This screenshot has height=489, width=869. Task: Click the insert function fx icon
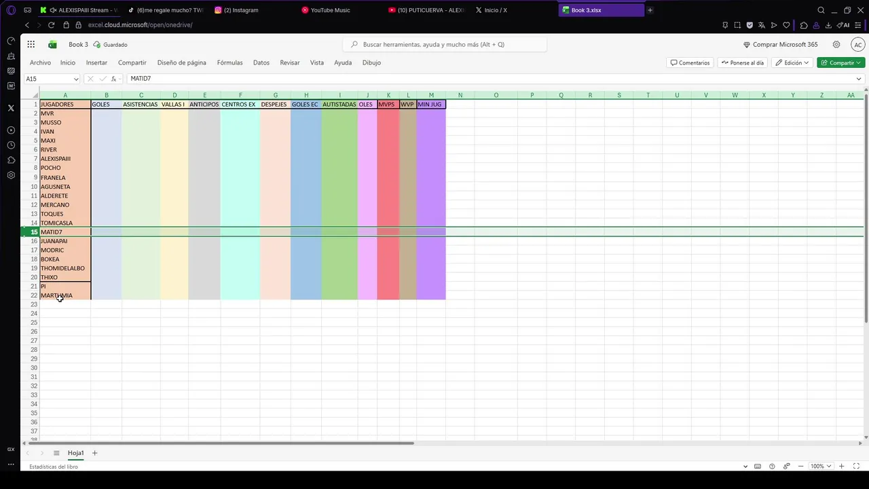[114, 79]
